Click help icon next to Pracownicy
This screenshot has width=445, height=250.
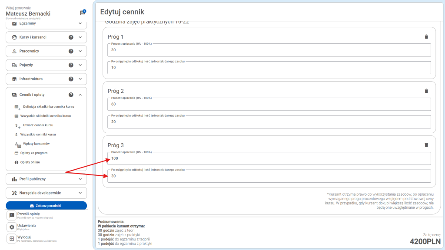point(71,51)
